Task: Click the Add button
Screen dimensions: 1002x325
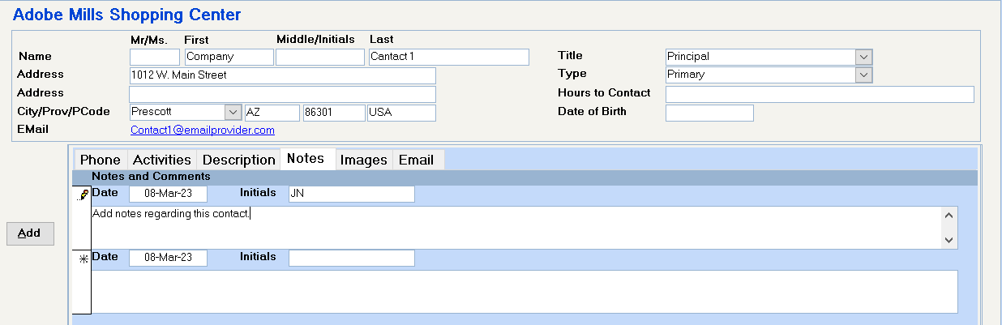Action: [x=29, y=233]
